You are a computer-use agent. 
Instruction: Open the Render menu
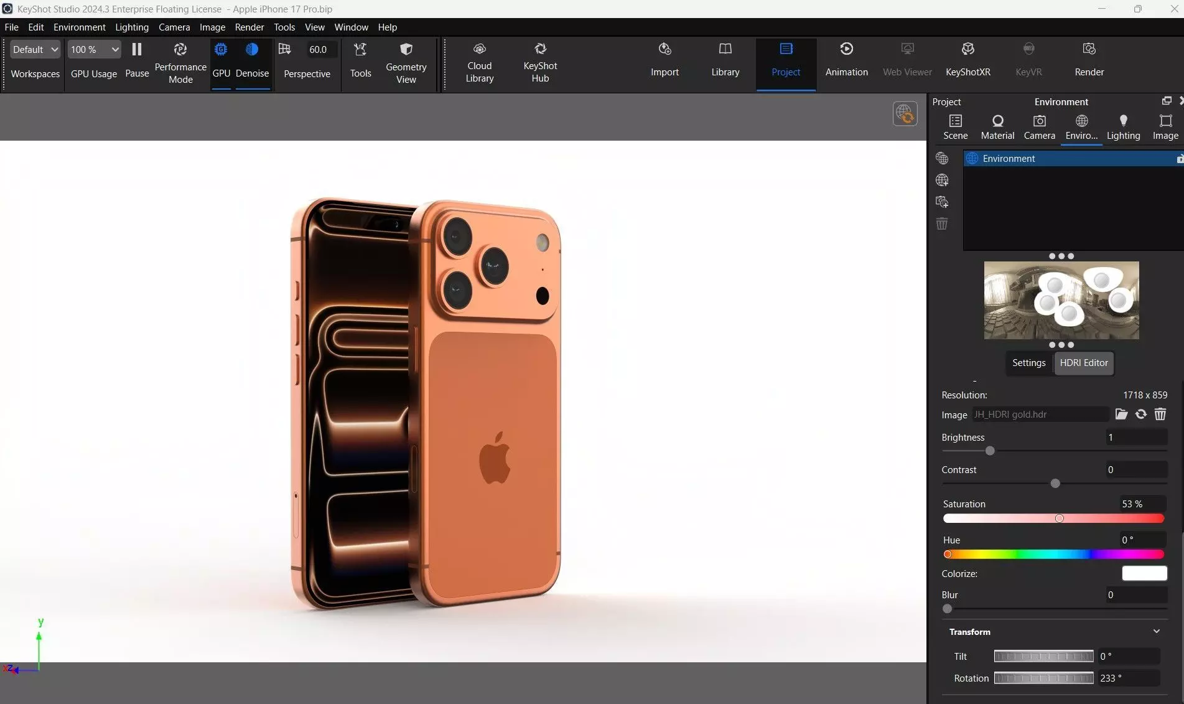click(249, 27)
